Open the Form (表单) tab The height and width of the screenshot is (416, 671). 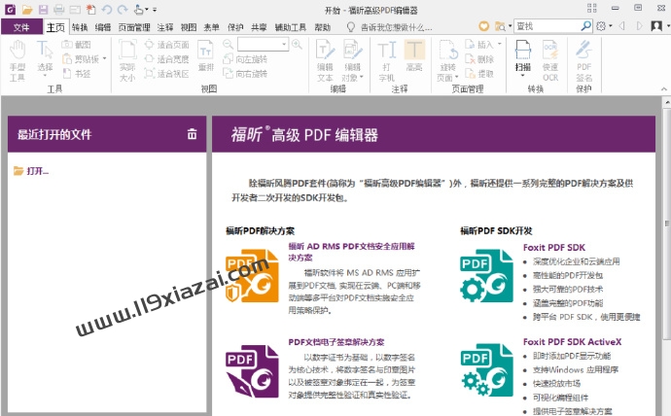(211, 27)
